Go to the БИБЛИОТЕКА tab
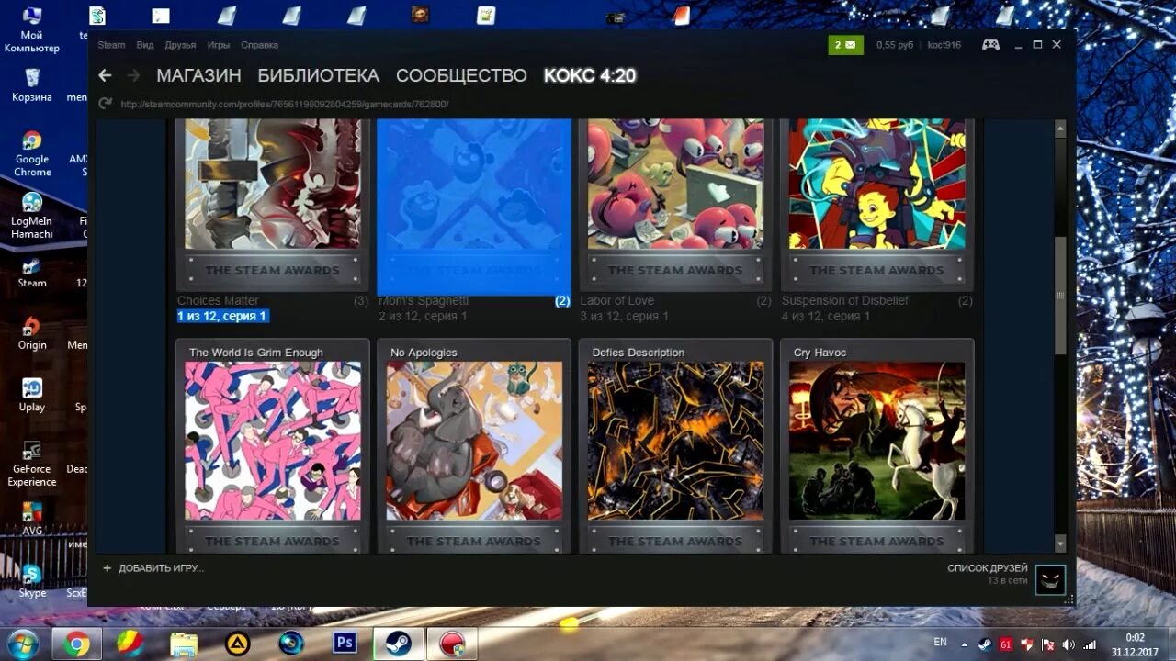The image size is (1176, 661). (318, 75)
